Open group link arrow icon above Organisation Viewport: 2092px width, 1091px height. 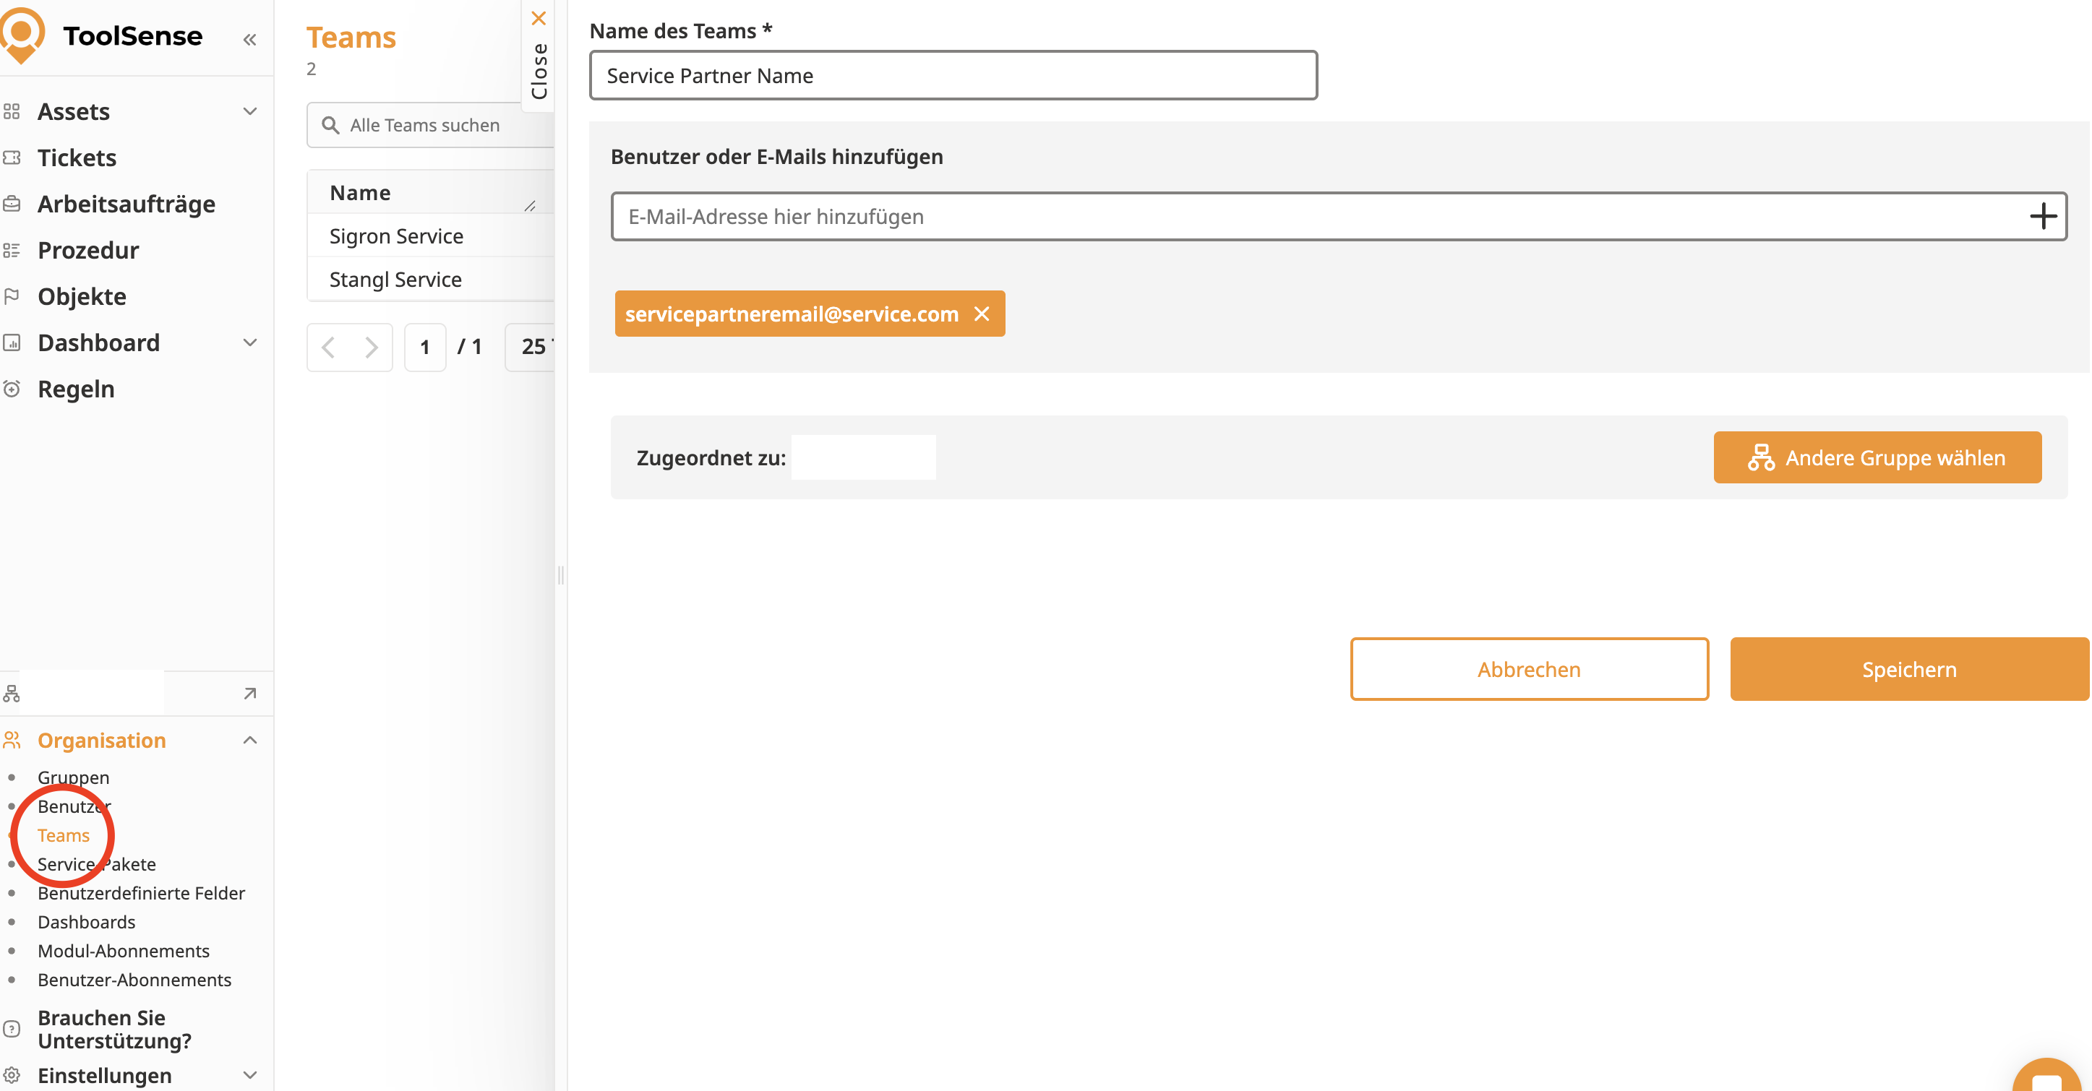pos(249,693)
